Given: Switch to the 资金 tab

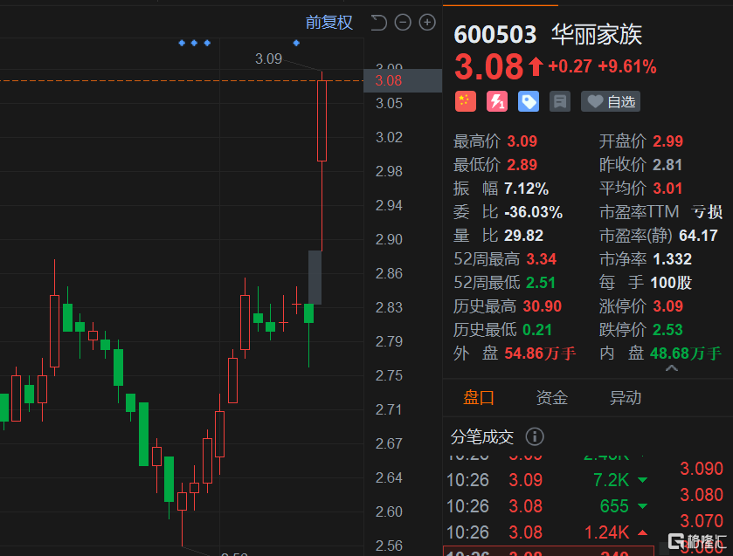Looking at the screenshot, I should [x=552, y=398].
